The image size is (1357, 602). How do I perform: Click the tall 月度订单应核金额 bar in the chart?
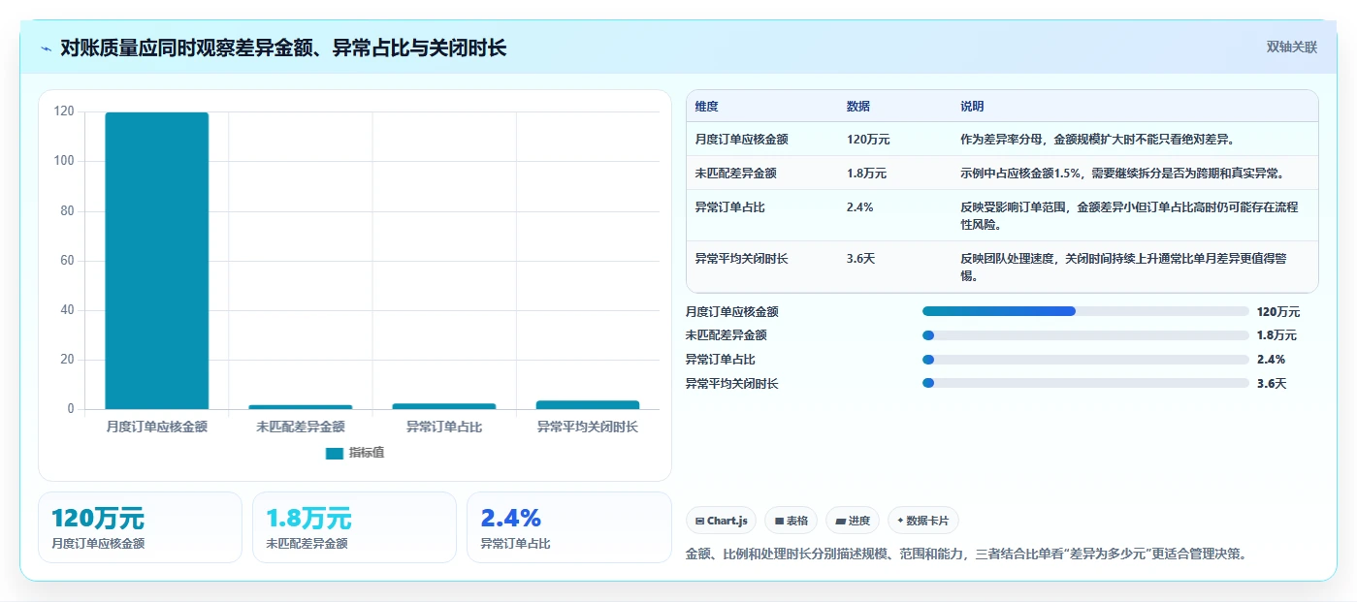coord(157,261)
